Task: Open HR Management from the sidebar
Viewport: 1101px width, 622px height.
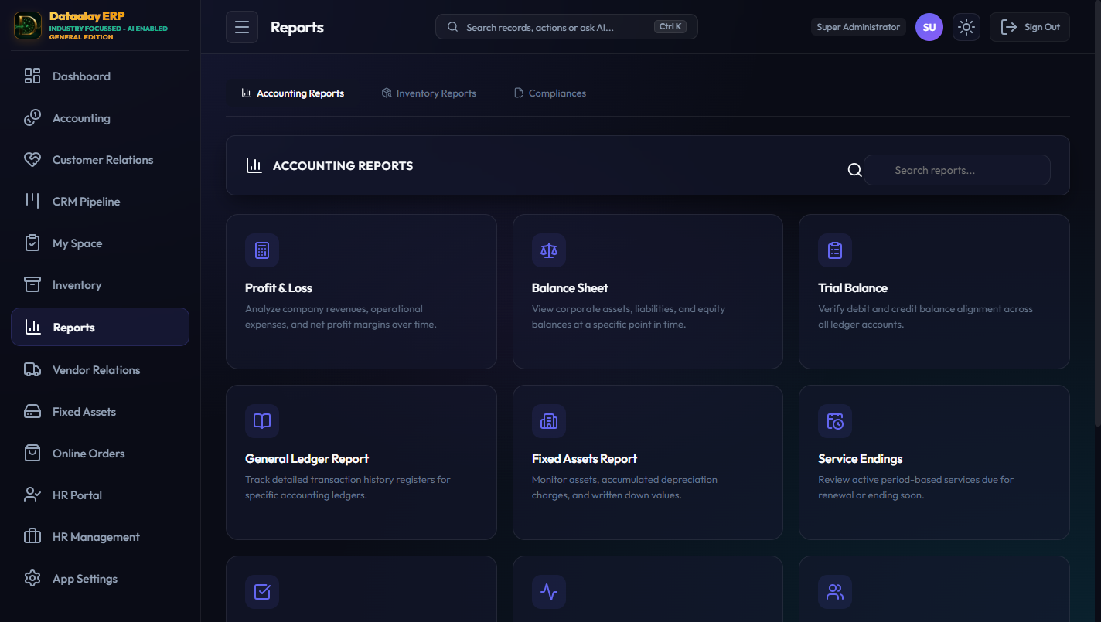Action: click(x=100, y=536)
